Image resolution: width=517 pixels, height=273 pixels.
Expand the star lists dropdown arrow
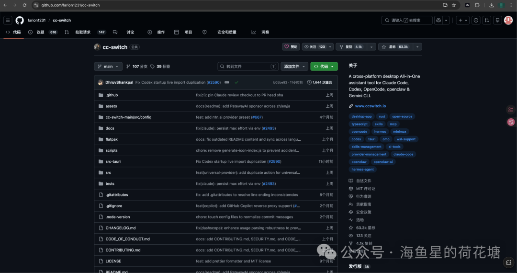(417, 47)
